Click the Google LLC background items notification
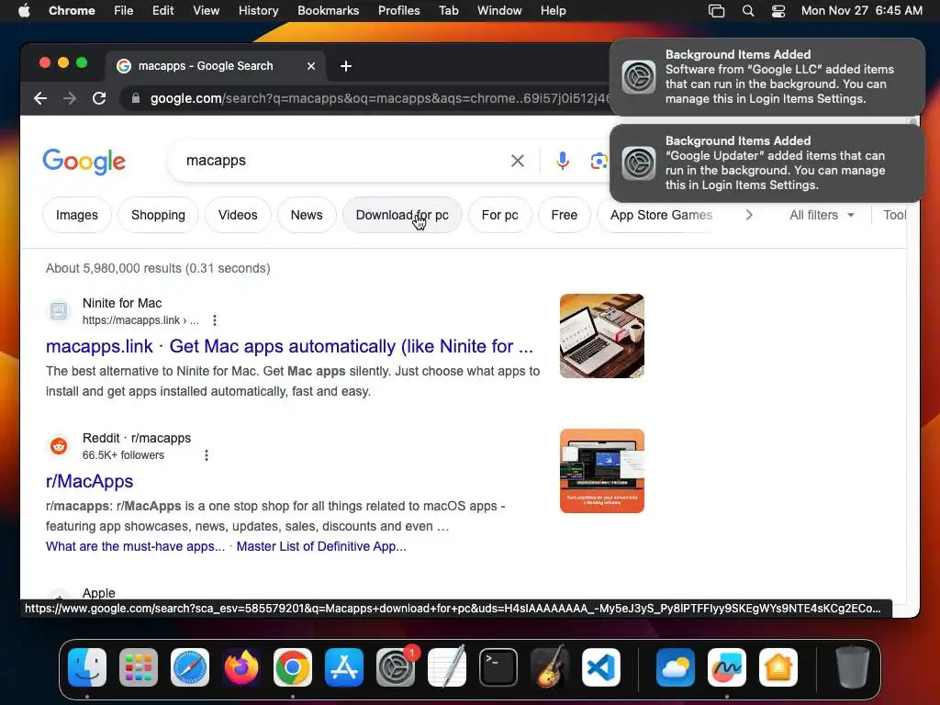 point(767,77)
